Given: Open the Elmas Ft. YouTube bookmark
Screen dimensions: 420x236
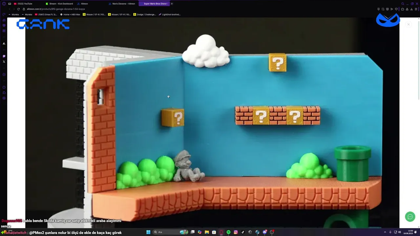Looking at the screenshot, I should (46, 14).
